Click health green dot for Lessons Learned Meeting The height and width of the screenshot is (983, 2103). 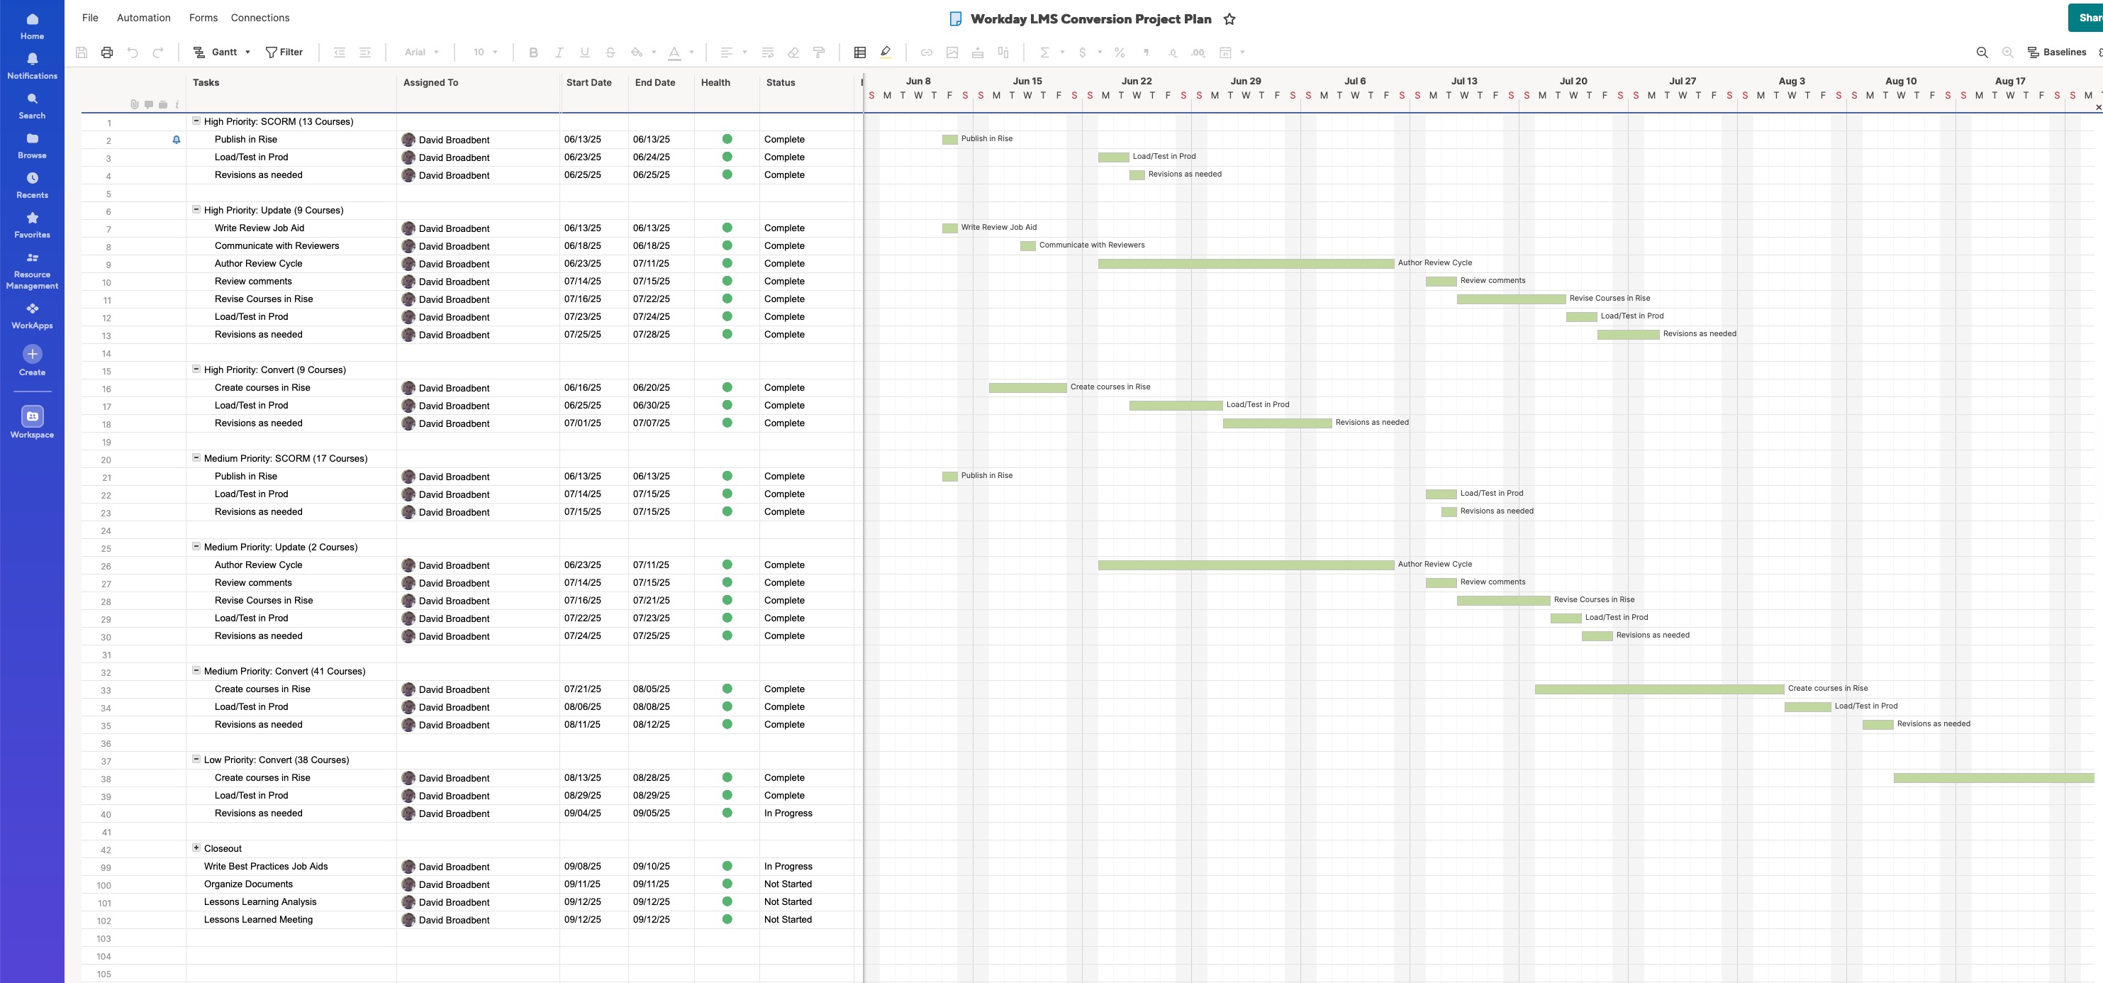click(x=727, y=919)
